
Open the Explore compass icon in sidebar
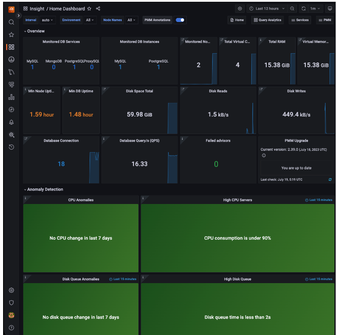pos(11,109)
